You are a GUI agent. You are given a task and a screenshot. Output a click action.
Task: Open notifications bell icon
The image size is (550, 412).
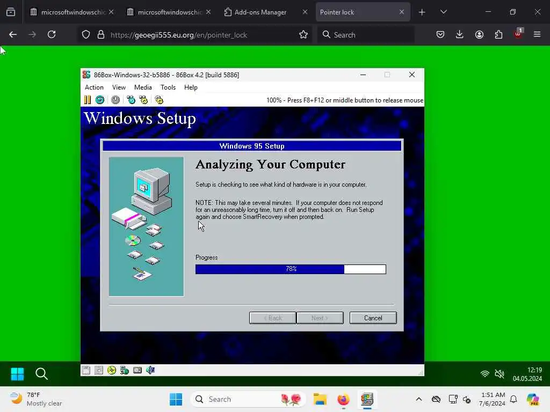(x=513, y=399)
